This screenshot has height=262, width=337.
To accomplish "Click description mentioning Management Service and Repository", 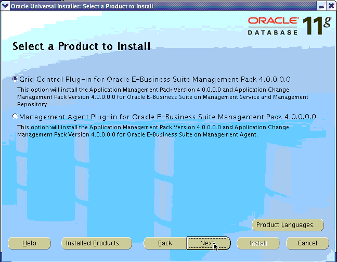I will point(163,97).
